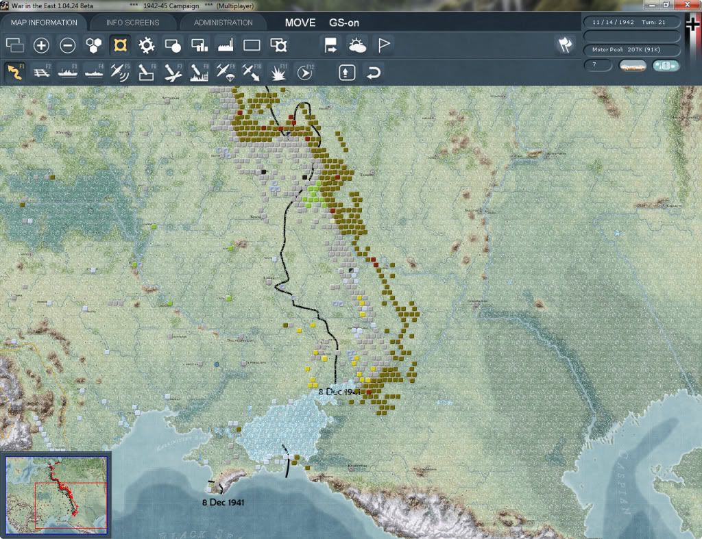Screen dimensions: 702x539
Task: Select F5 air recon mode
Action: click(x=120, y=72)
